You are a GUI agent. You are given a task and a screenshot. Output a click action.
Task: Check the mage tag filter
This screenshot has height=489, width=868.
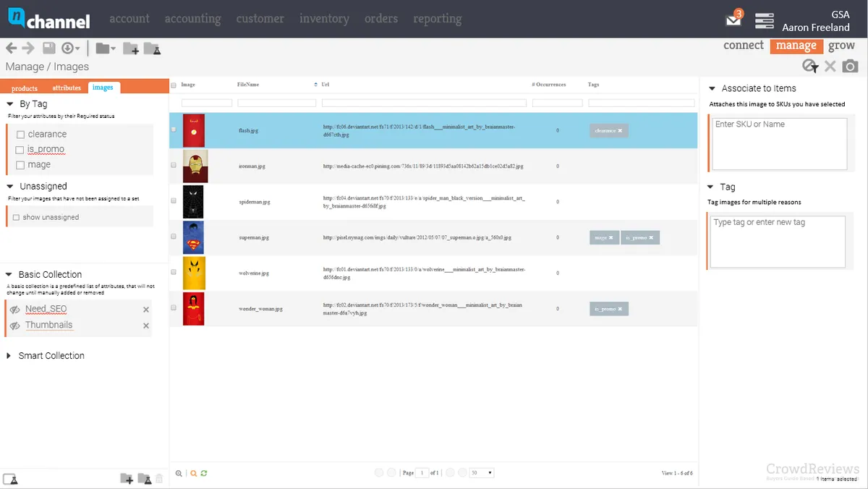20,165
